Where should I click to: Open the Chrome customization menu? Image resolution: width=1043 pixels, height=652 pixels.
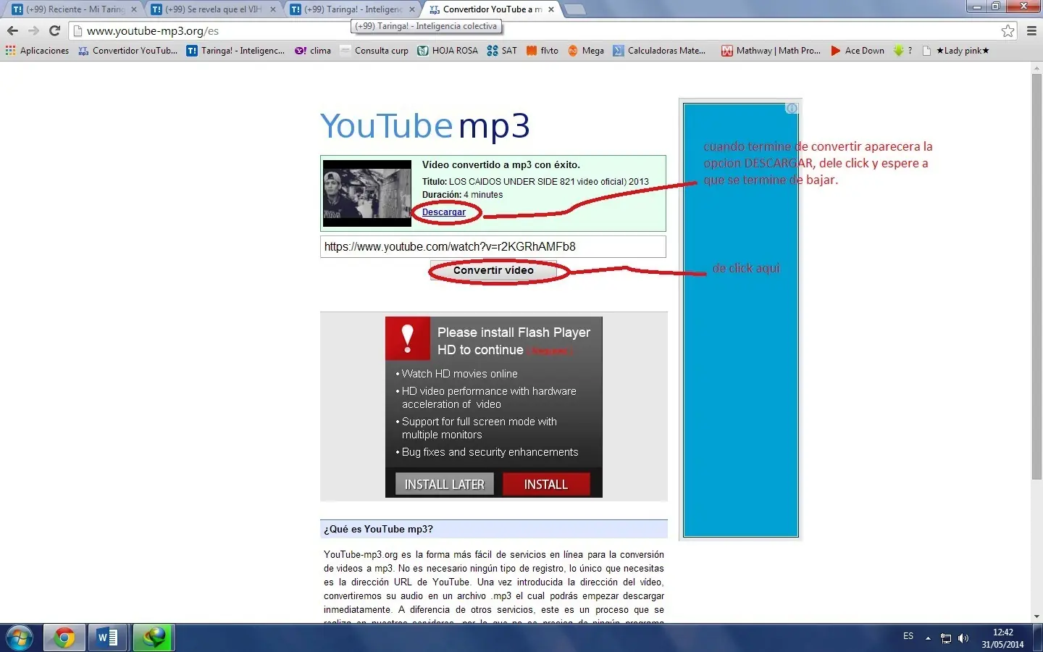pyautogui.click(x=1032, y=31)
